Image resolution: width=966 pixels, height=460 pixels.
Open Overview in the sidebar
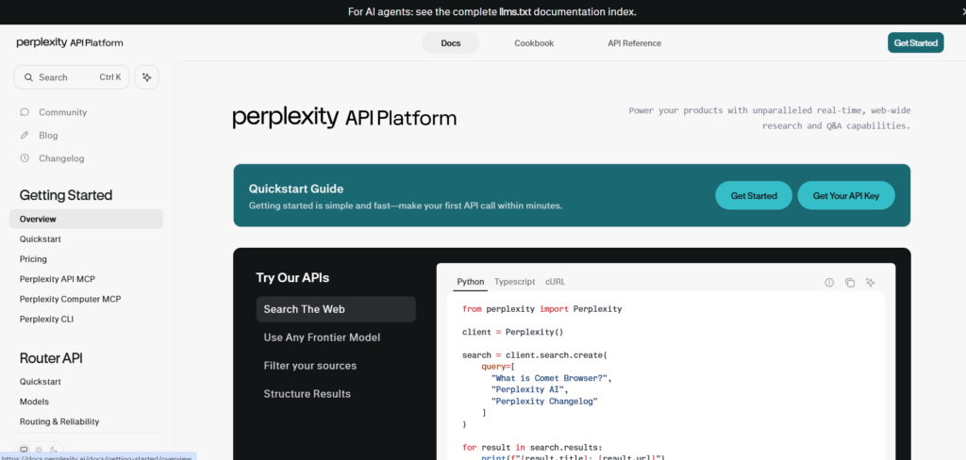(x=86, y=219)
